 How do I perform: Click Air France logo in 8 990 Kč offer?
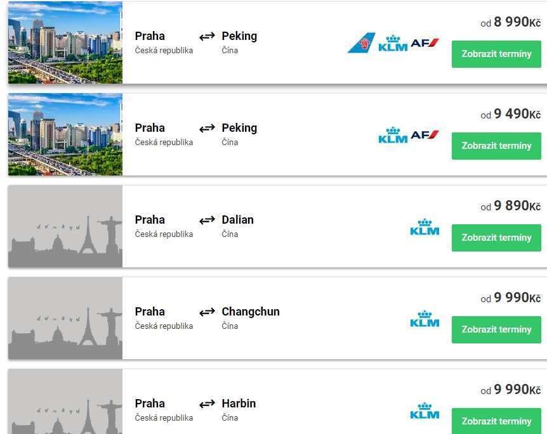425,43
